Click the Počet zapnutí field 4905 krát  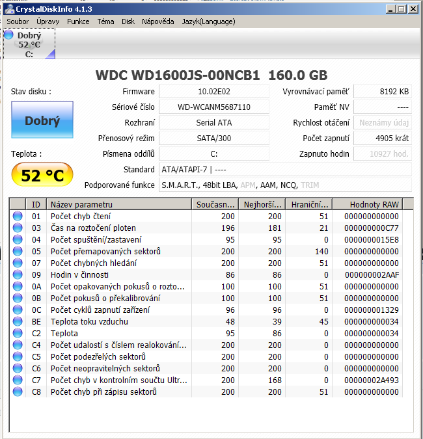(x=383, y=139)
